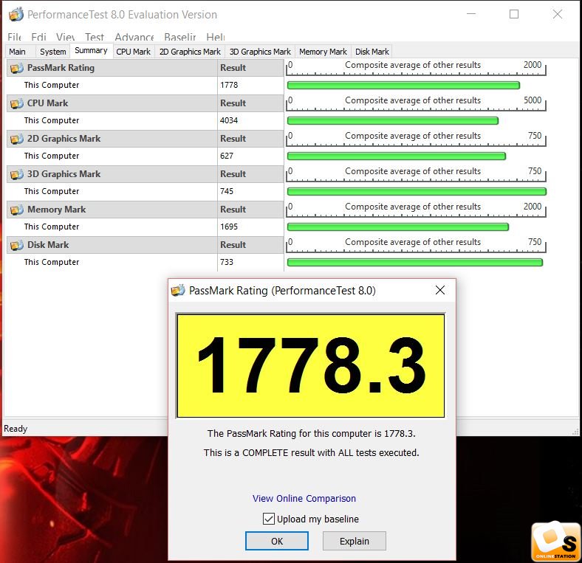
Task: Open the 3D Graphics Mark tab
Action: (x=260, y=52)
